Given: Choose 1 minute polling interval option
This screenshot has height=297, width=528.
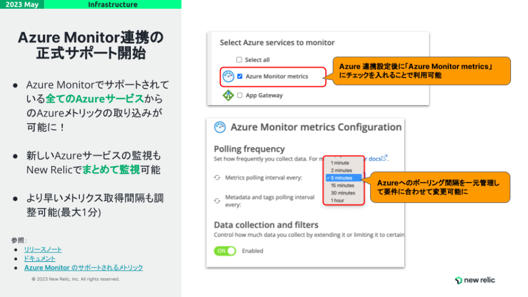Looking at the screenshot, I should 340,163.
